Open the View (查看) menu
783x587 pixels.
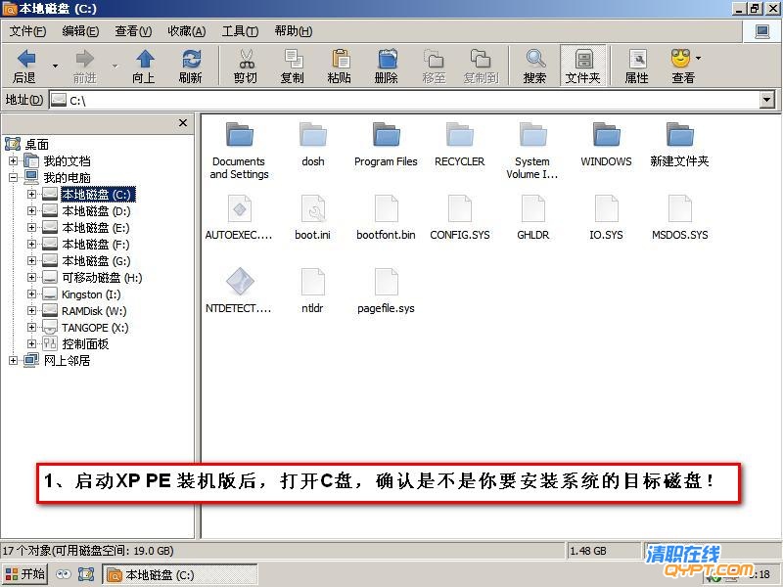point(133,31)
